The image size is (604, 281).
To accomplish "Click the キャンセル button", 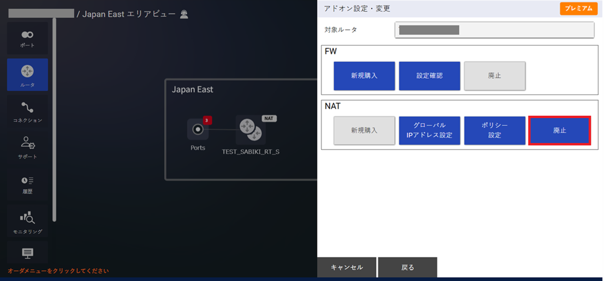I will [347, 267].
